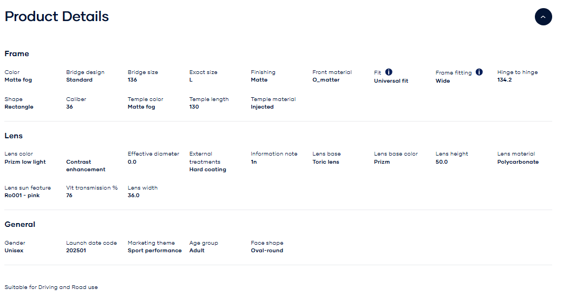Image resolution: width=563 pixels, height=296 pixels.
Task: Click the Prizm low light lens color
Action: (25, 162)
